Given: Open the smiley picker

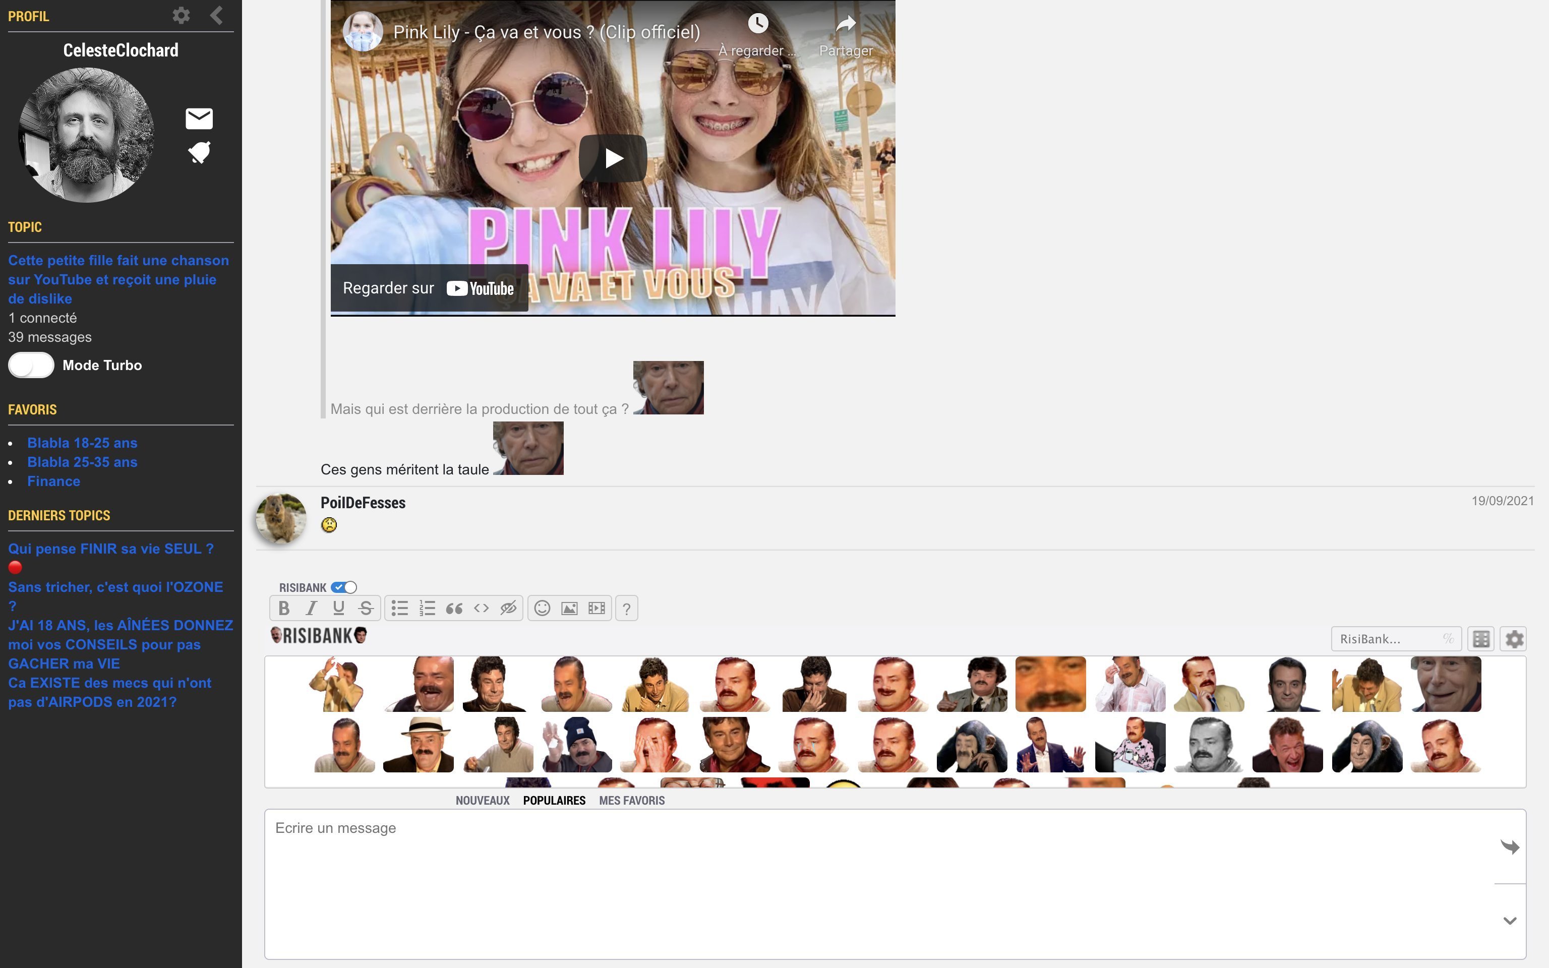Looking at the screenshot, I should [542, 608].
